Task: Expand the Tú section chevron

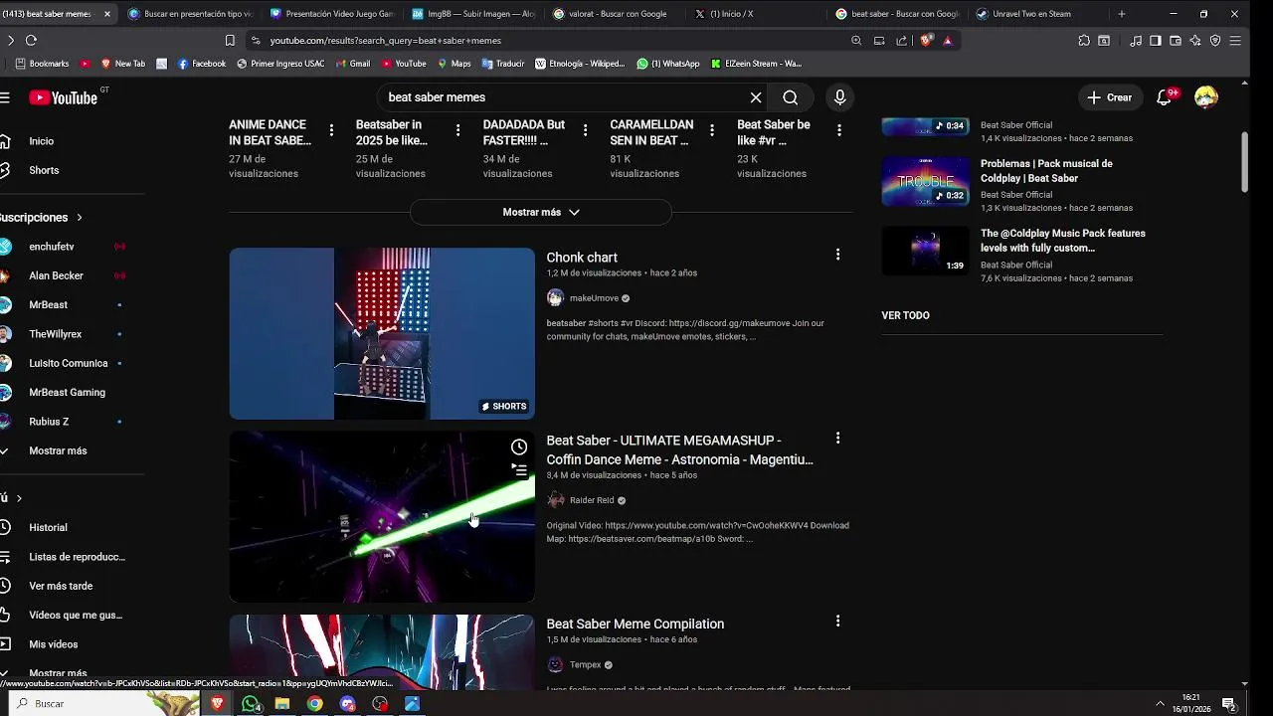Action: [x=19, y=498]
